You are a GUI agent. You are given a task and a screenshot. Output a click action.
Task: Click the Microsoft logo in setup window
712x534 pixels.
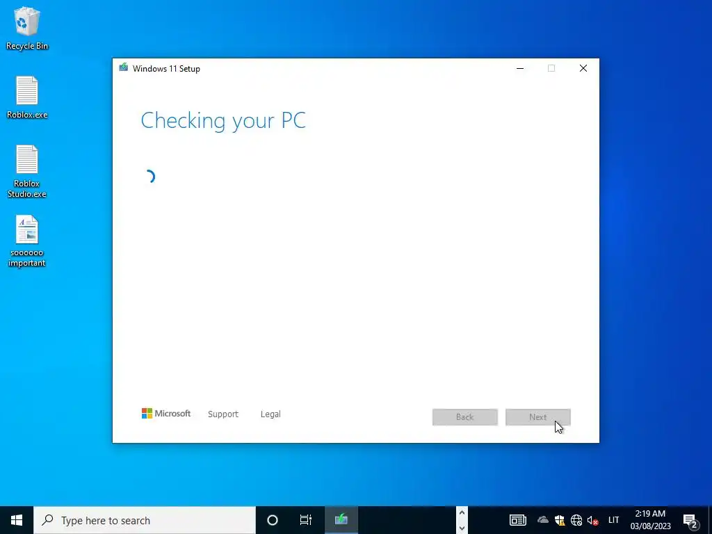point(166,414)
